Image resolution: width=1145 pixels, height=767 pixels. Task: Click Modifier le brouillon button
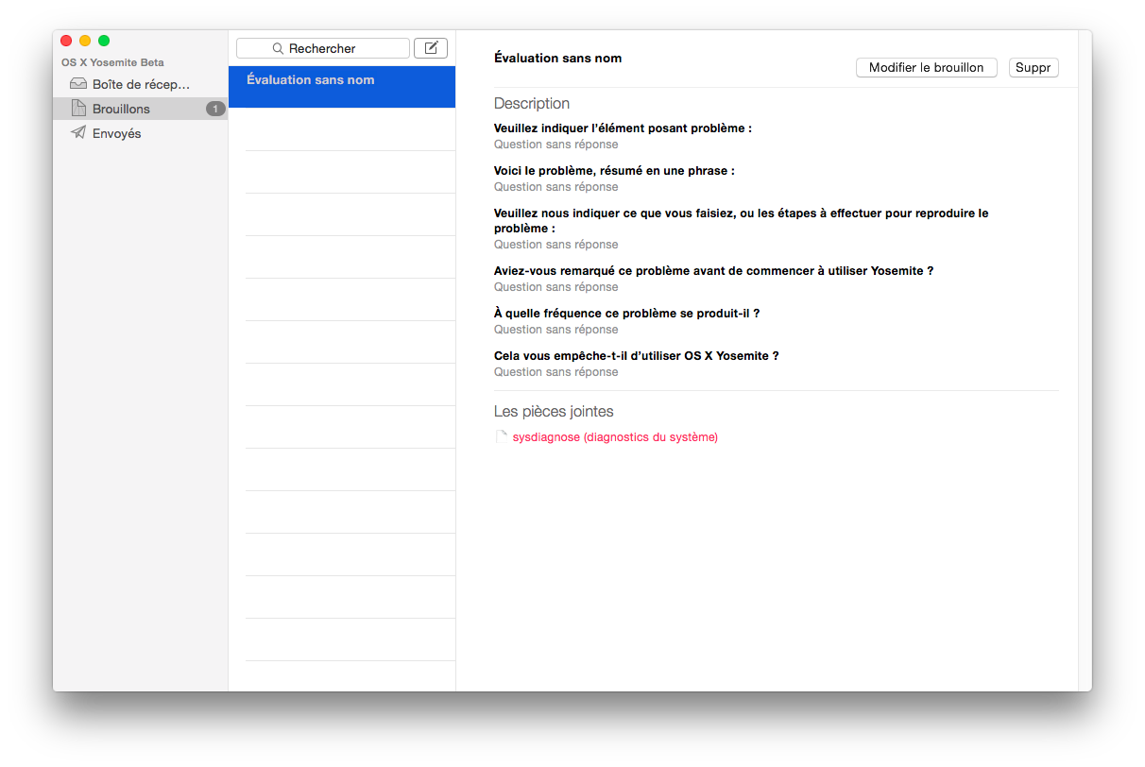pos(926,68)
